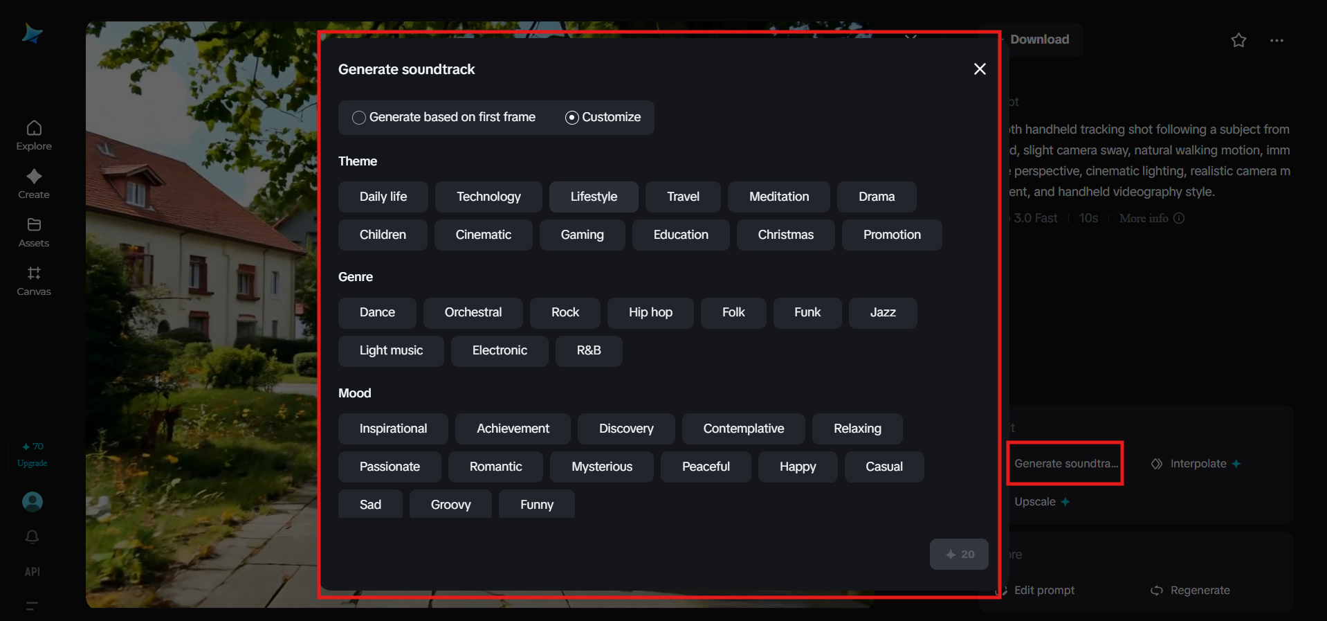This screenshot has width=1327, height=621.
Task: Click the Interpolate option
Action: tap(1197, 464)
